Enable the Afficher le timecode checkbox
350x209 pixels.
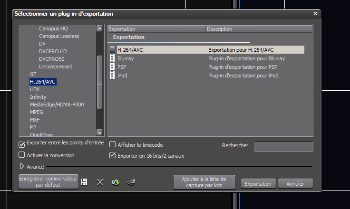click(113, 144)
